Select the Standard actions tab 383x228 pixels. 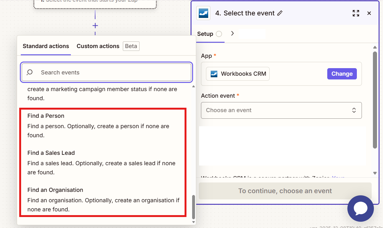coord(46,46)
